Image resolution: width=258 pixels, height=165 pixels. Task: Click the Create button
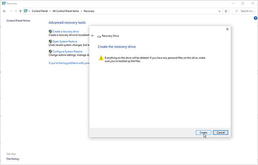[x=203, y=132]
